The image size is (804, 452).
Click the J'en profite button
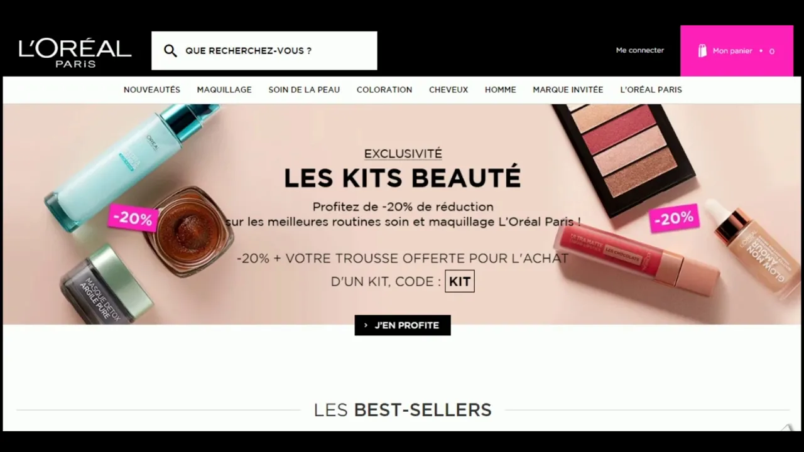(403, 325)
